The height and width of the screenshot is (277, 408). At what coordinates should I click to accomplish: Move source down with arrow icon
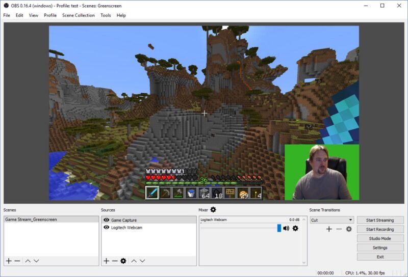point(142,261)
